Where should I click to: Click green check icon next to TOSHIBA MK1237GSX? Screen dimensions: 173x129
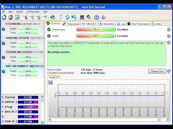click(4, 57)
